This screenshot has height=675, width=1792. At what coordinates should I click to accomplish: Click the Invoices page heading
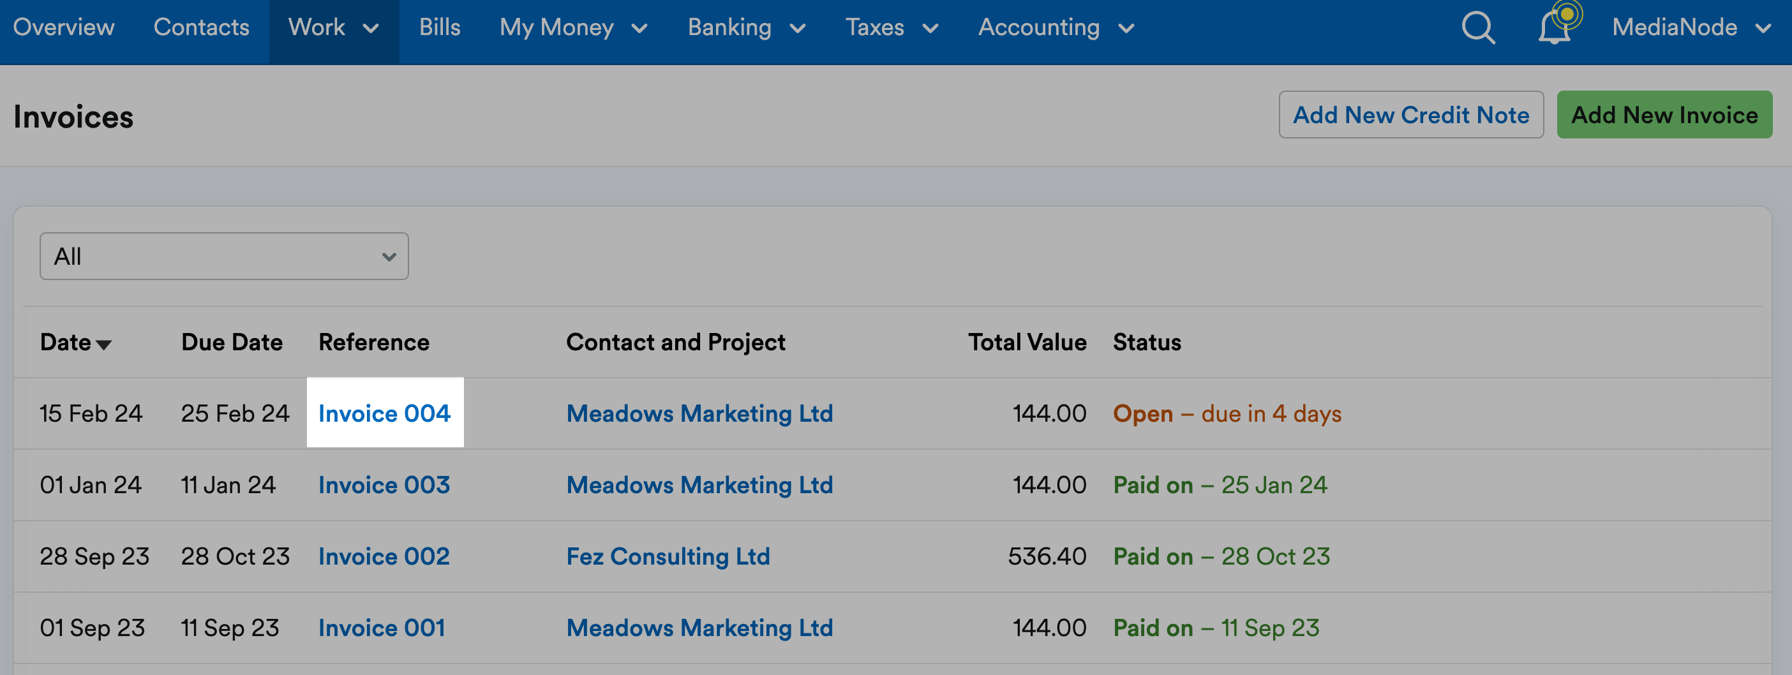tap(73, 116)
